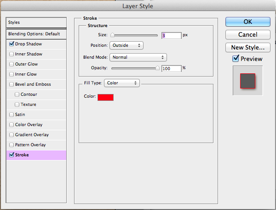The image size is (276, 210).
Task: Select the Satin label
Action: (20, 115)
